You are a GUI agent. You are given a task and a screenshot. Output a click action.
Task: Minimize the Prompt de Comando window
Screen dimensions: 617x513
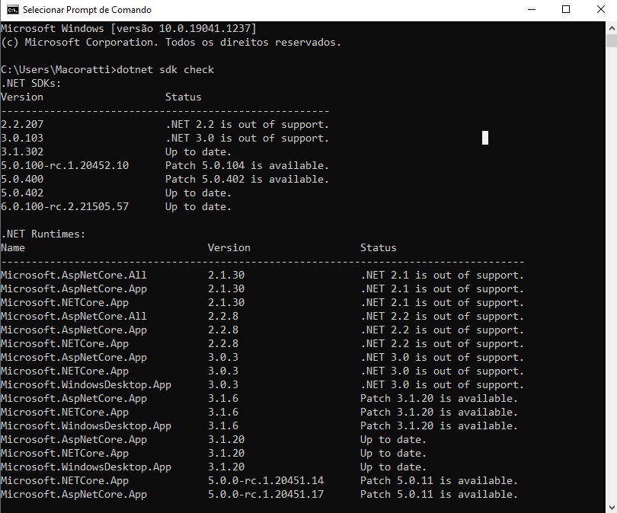click(532, 9)
